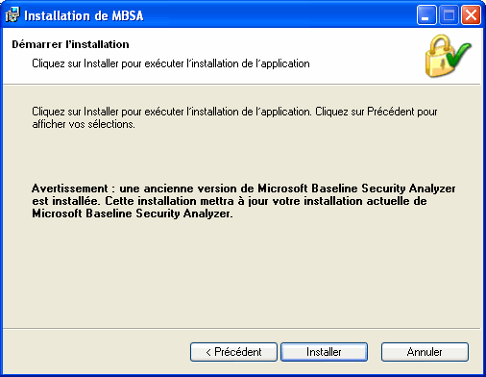Click last warning line 'Microsoft Baseline Security Analyzer.'
Viewport: 486px width, 377px height.
point(133,214)
